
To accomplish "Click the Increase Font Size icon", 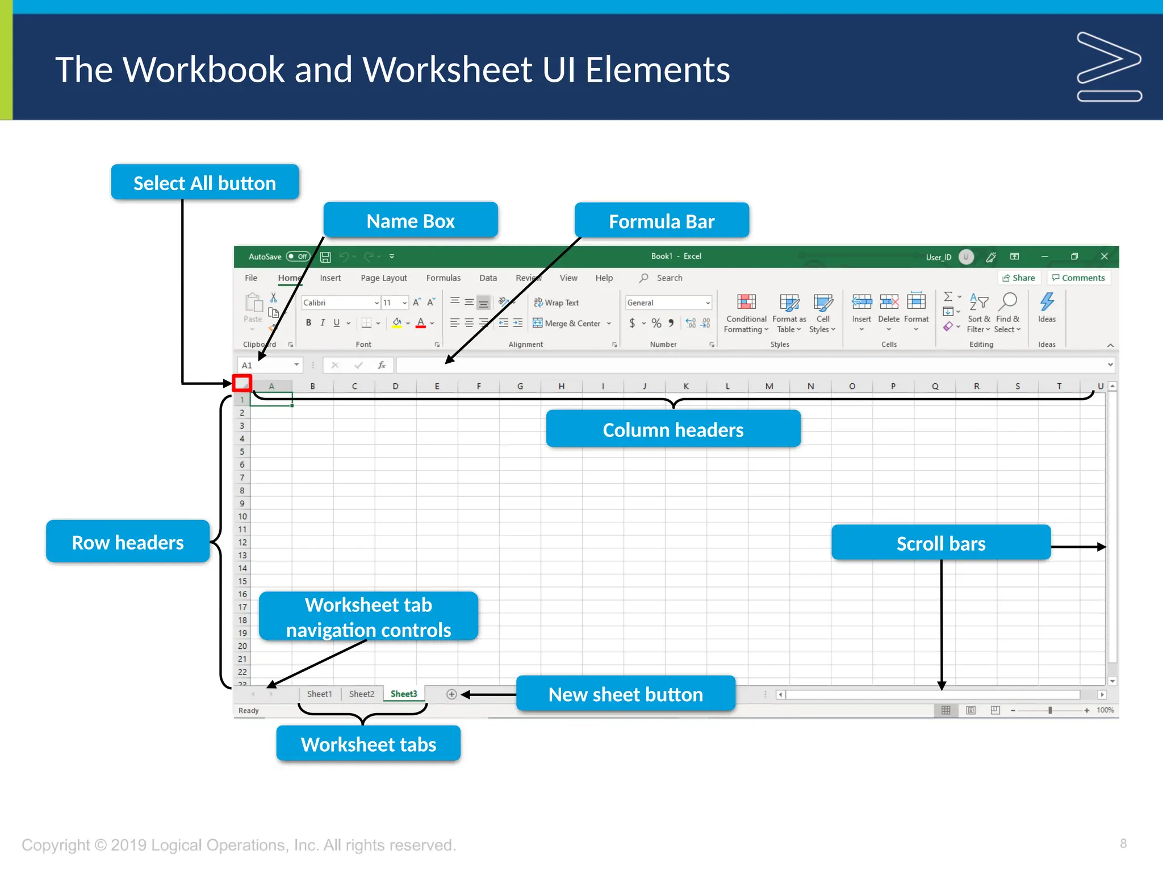I will pyautogui.click(x=417, y=302).
